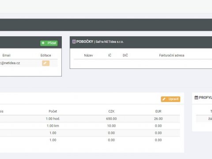
Task: Click the EUR column header
Action: point(158,111)
